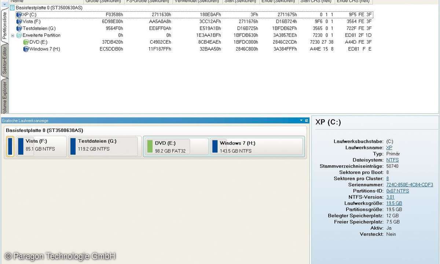Click the 'Primär' type value
440x264 pixels.
393,154
